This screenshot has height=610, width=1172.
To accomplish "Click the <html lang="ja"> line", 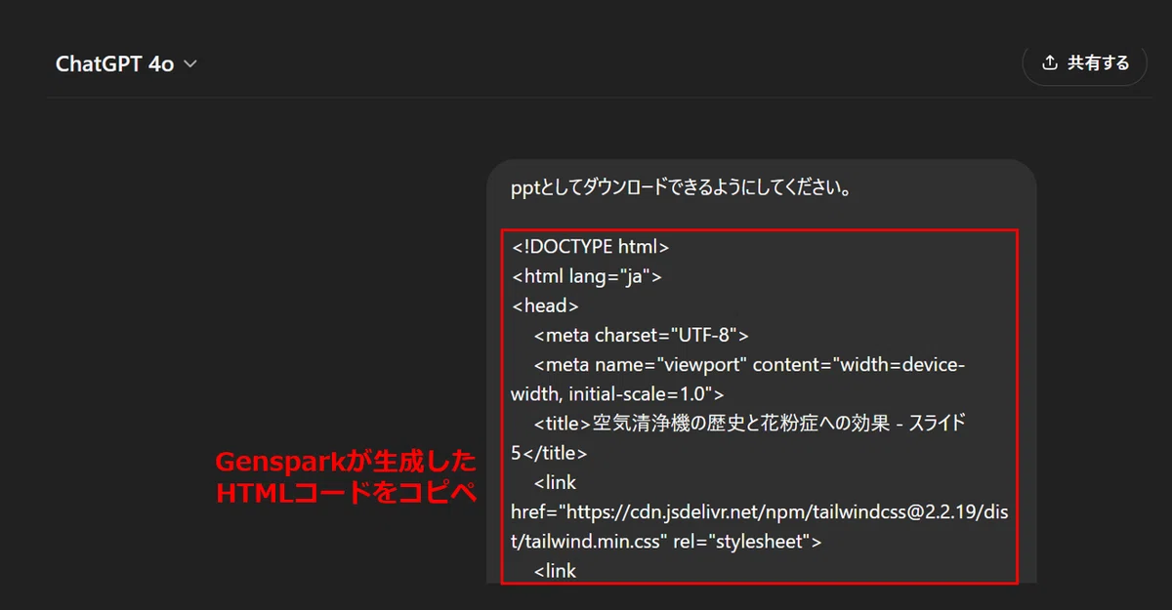I will (x=586, y=276).
